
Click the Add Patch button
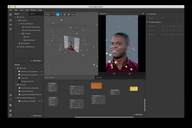(138, 114)
